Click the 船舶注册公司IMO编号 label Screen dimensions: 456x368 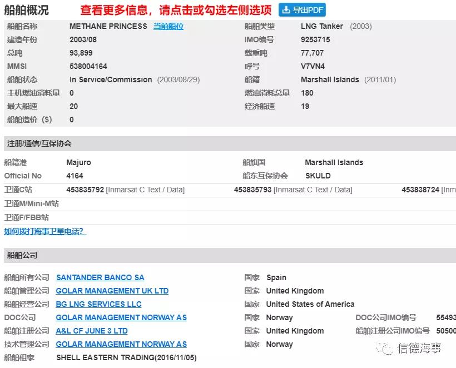pyautogui.click(x=393, y=331)
